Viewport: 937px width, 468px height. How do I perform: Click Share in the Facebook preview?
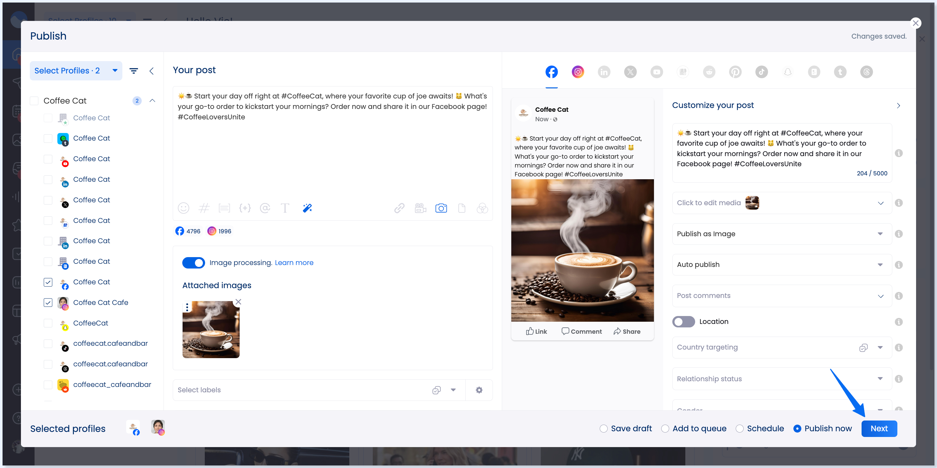click(627, 332)
